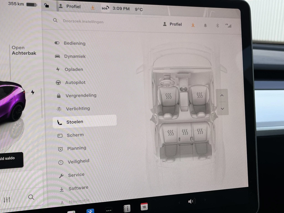Tap the magnifying glass icon at bottom left

pyautogui.click(x=31, y=197)
